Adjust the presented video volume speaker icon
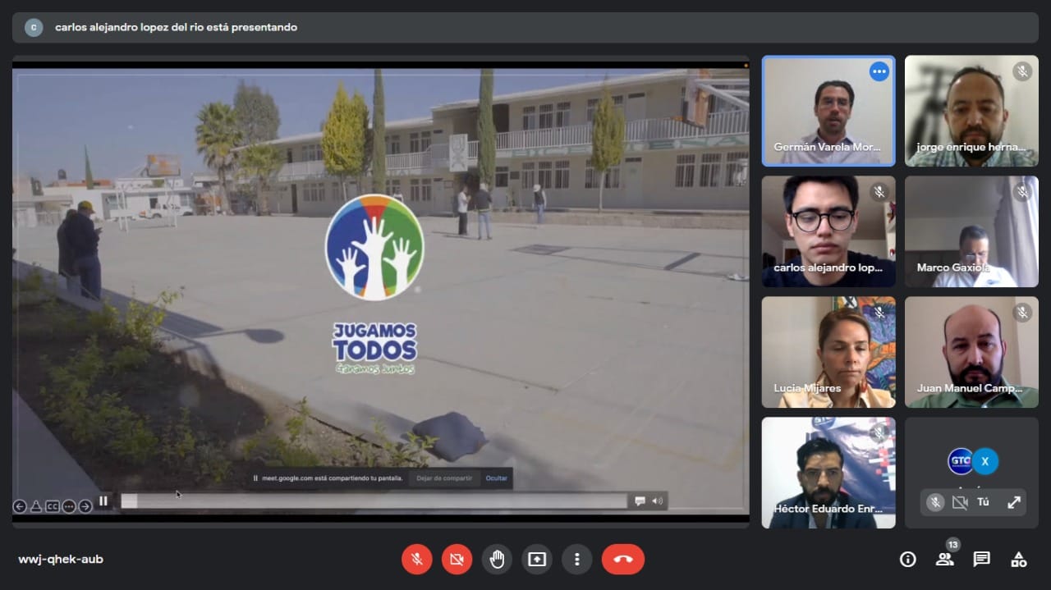This screenshot has width=1051, height=590. (x=657, y=501)
